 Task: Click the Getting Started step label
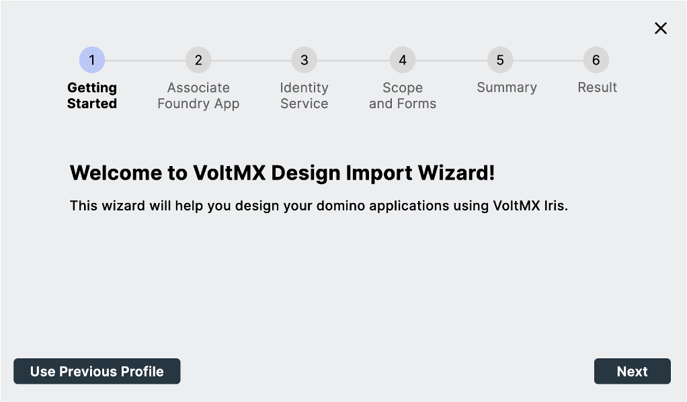pyautogui.click(x=92, y=95)
